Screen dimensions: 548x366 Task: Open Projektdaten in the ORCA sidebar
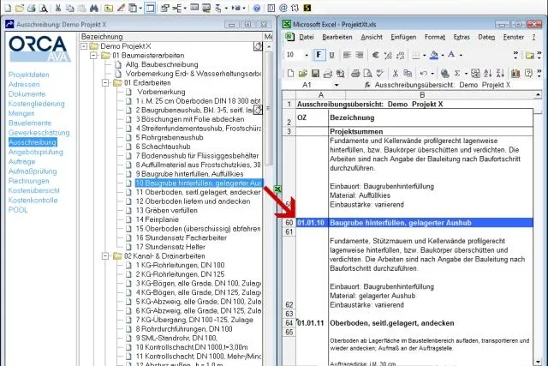[28, 75]
